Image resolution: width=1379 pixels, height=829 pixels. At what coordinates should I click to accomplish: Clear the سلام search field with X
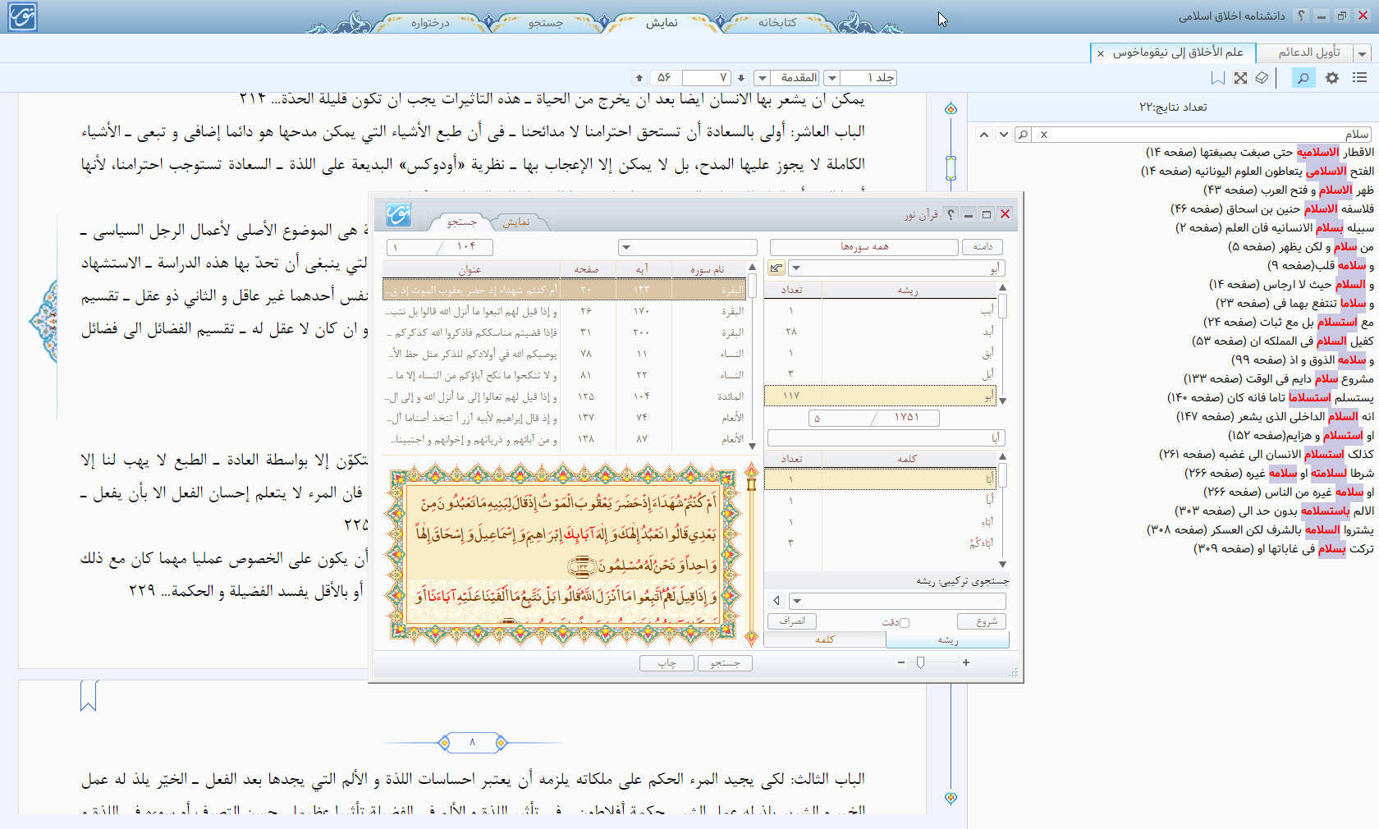click(1044, 135)
